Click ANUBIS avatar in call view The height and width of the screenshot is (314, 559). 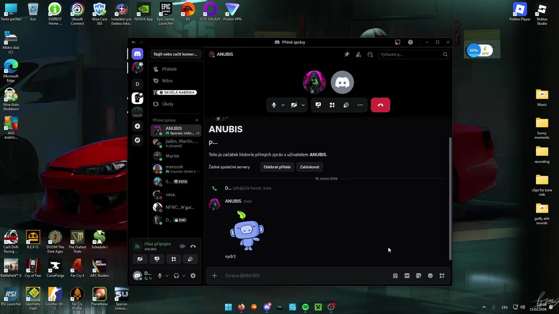(x=314, y=82)
